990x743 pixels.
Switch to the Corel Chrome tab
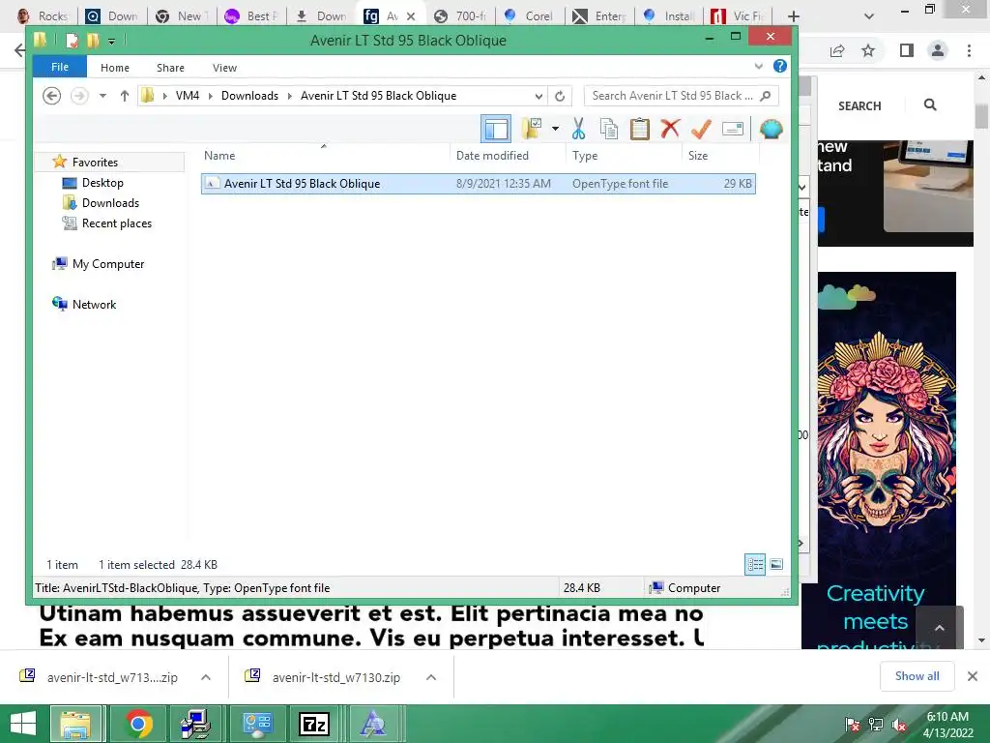pyautogui.click(x=529, y=16)
